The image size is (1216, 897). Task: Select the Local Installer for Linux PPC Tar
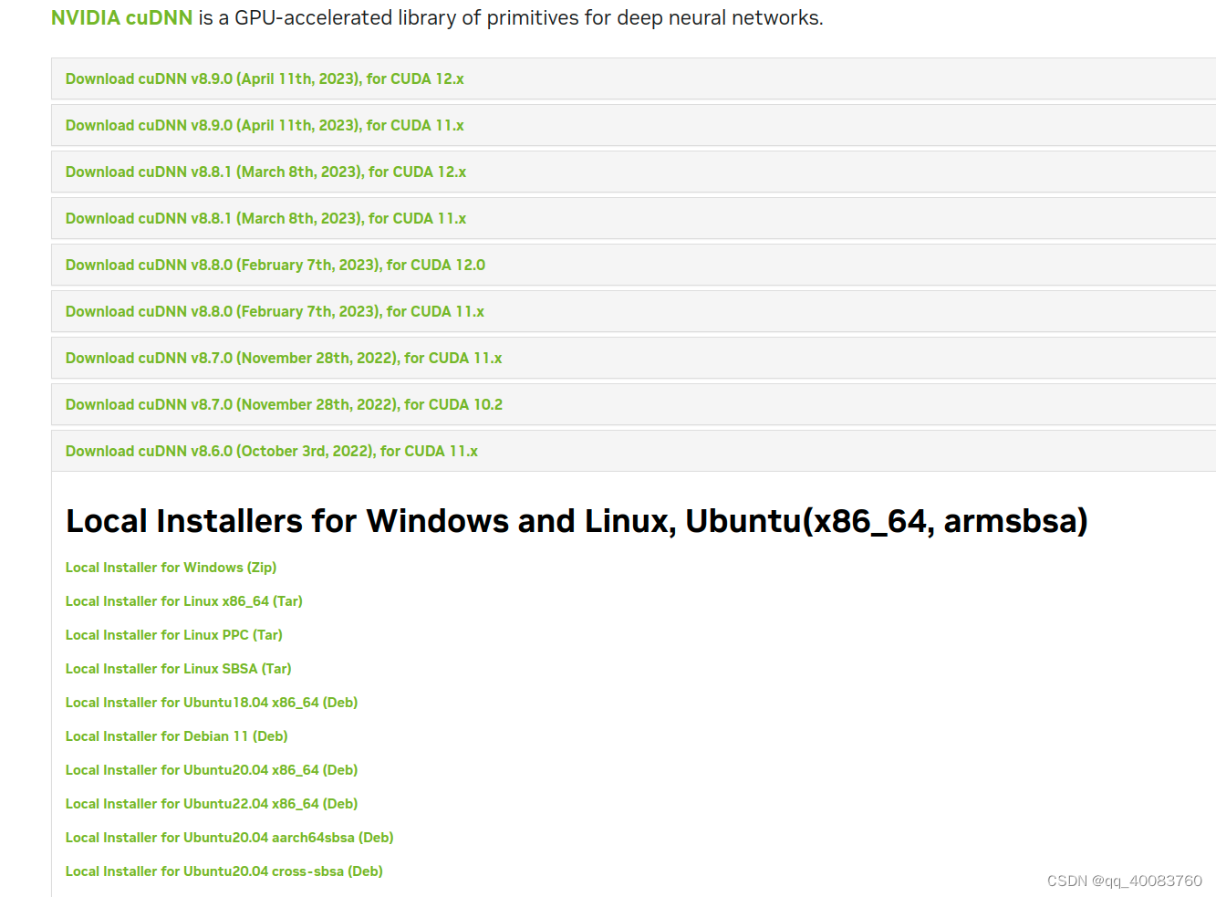coord(173,634)
